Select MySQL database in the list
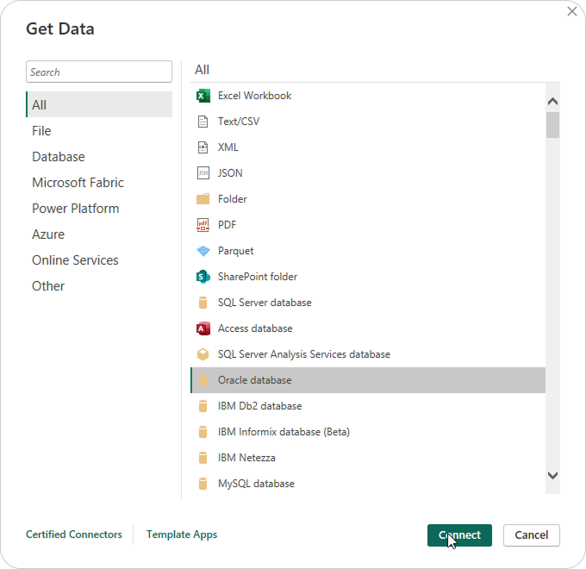This screenshot has width=586, height=569. pos(256,484)
